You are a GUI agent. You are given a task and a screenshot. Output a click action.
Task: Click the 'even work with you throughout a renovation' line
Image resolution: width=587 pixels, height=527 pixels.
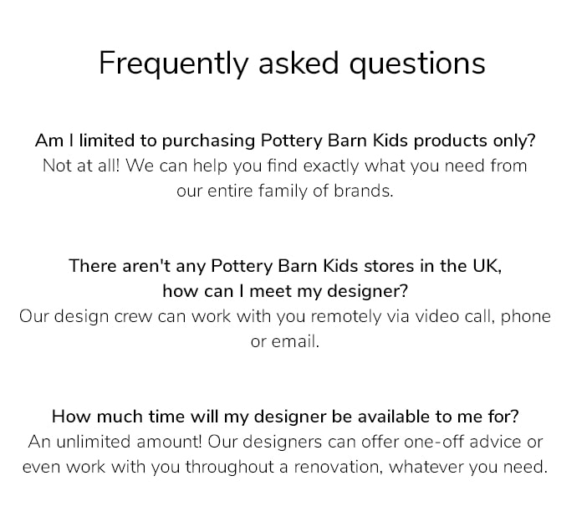(285, 467)
